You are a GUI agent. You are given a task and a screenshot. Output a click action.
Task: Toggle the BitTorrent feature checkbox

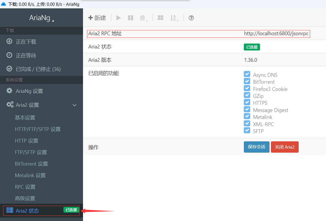(x=247, y=82)
